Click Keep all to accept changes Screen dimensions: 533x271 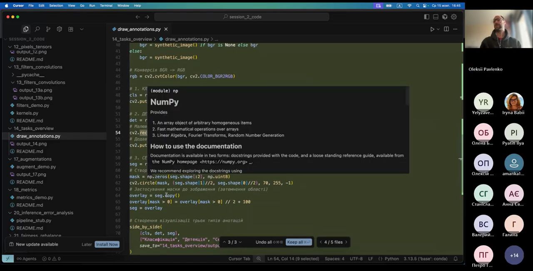coord(298,242)
